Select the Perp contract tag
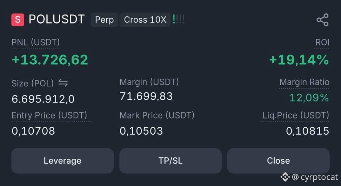 [x=105, y=20]
